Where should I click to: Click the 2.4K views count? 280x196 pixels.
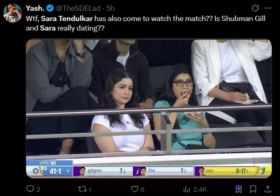[x=200, y=189]
